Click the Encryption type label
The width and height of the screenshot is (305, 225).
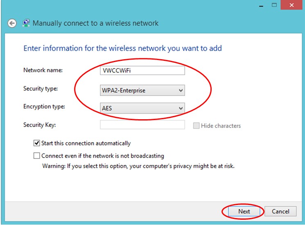tap(44, 107)
